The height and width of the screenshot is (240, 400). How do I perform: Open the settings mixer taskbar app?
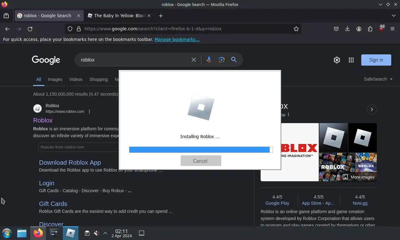54,233
